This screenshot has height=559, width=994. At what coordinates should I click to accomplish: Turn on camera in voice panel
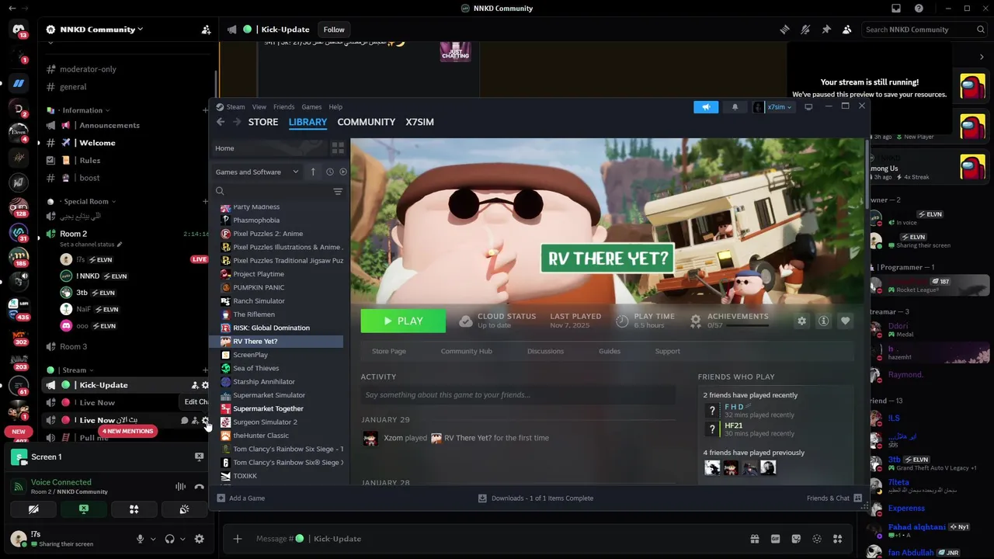(x=33, y=509)
